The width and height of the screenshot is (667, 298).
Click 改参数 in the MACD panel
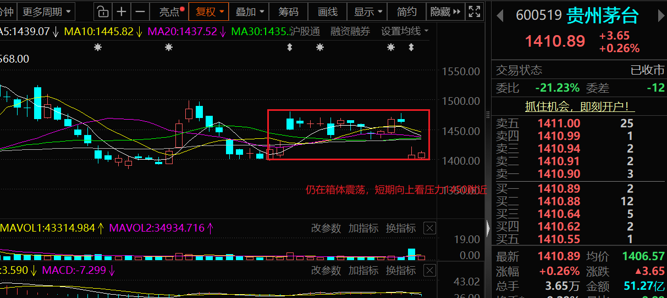pyautogui.click(x=326, y=271)
